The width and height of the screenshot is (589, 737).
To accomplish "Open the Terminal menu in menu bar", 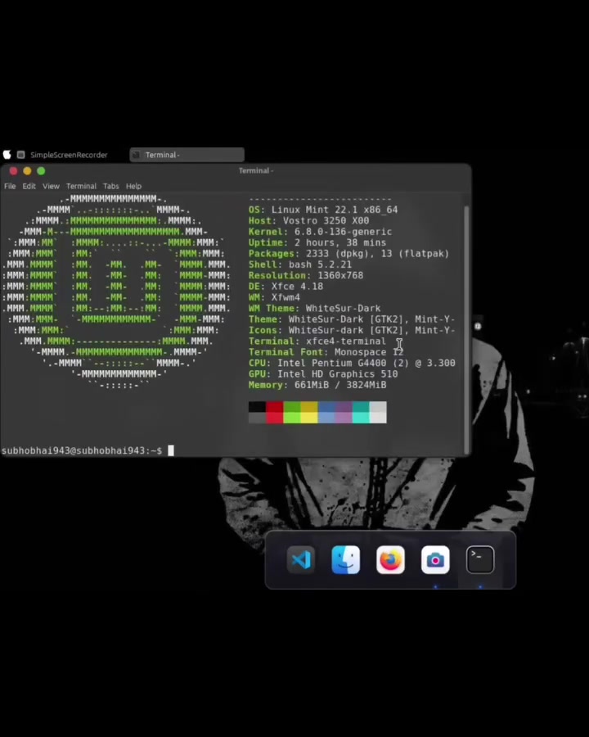I will 81,186.
